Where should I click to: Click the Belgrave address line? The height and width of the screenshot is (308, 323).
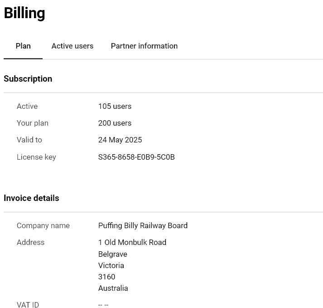tap(113, 254)
